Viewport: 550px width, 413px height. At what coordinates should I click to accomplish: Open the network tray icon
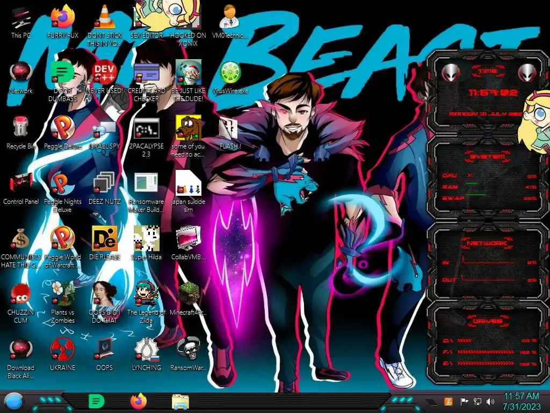pyautogui.click(x=477, y=401)
